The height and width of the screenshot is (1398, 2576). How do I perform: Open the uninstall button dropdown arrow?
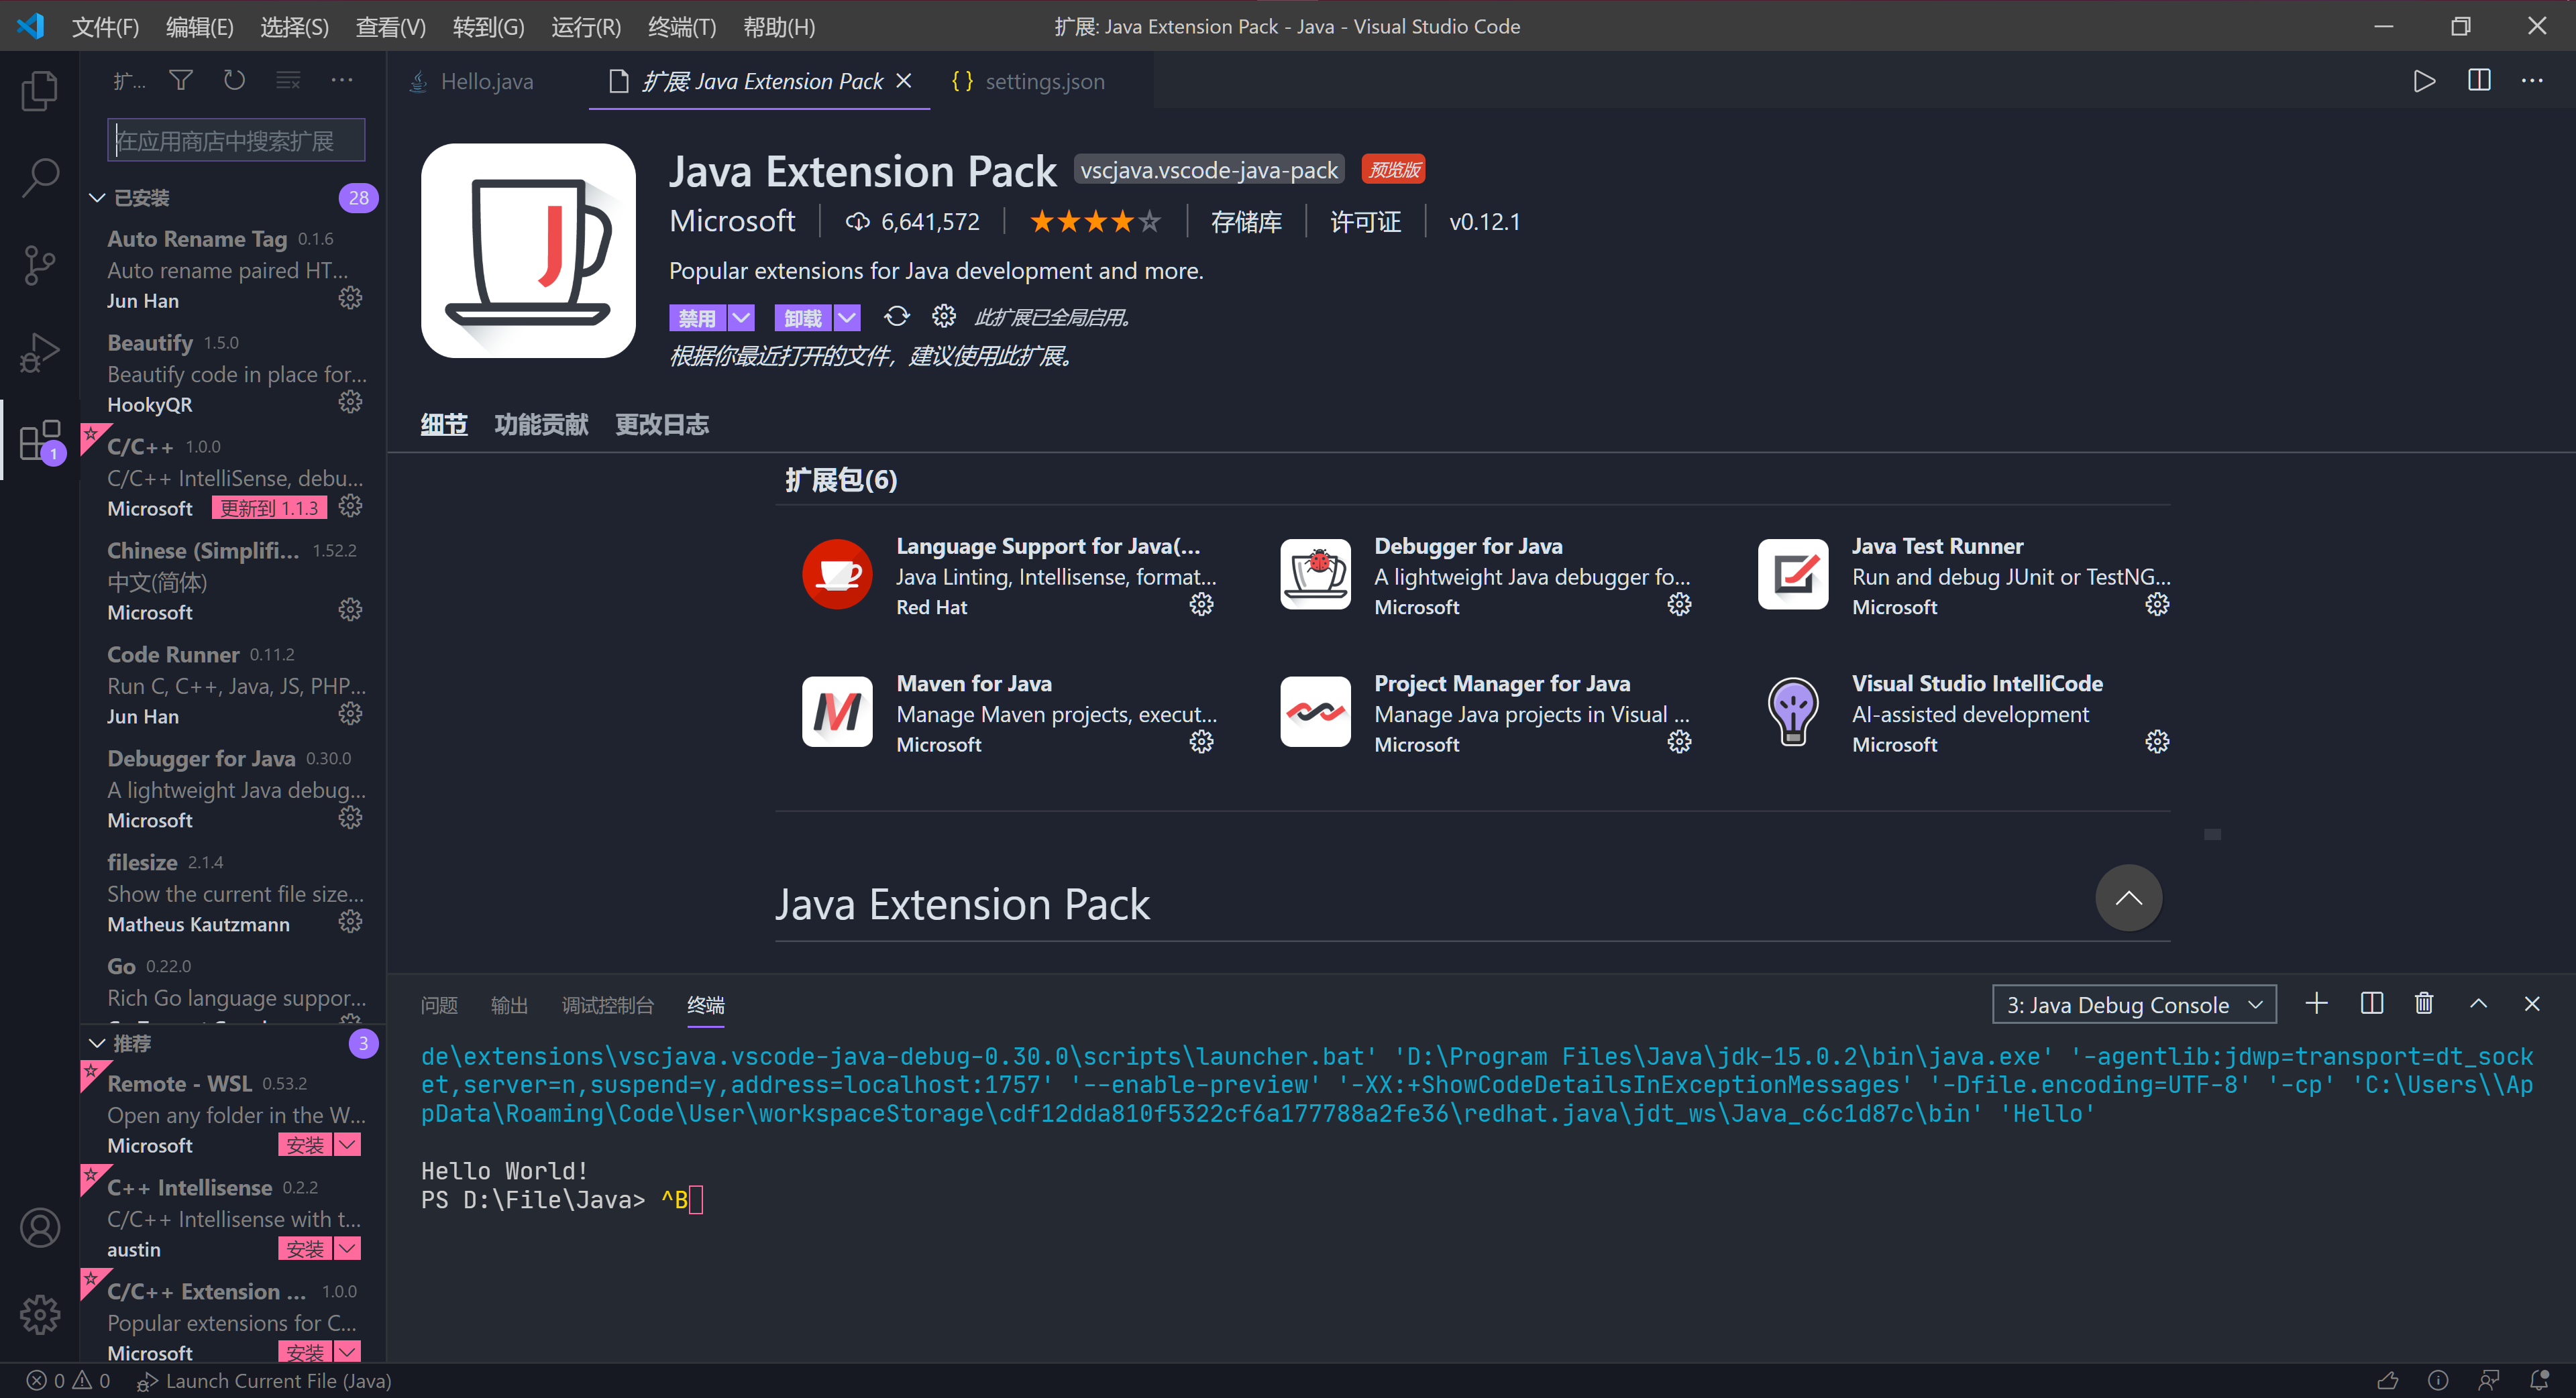click(x=847, y=318)
